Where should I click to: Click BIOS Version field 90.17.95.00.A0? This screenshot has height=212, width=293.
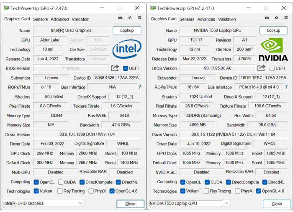click(x=218, y=68)
